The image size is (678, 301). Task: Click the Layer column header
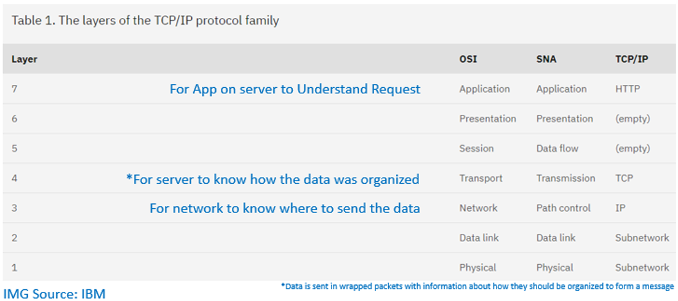tap(24, 59)
